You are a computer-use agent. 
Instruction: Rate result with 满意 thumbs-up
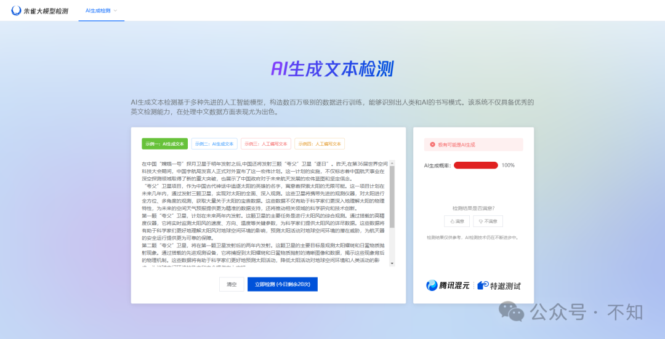[457, 221]
